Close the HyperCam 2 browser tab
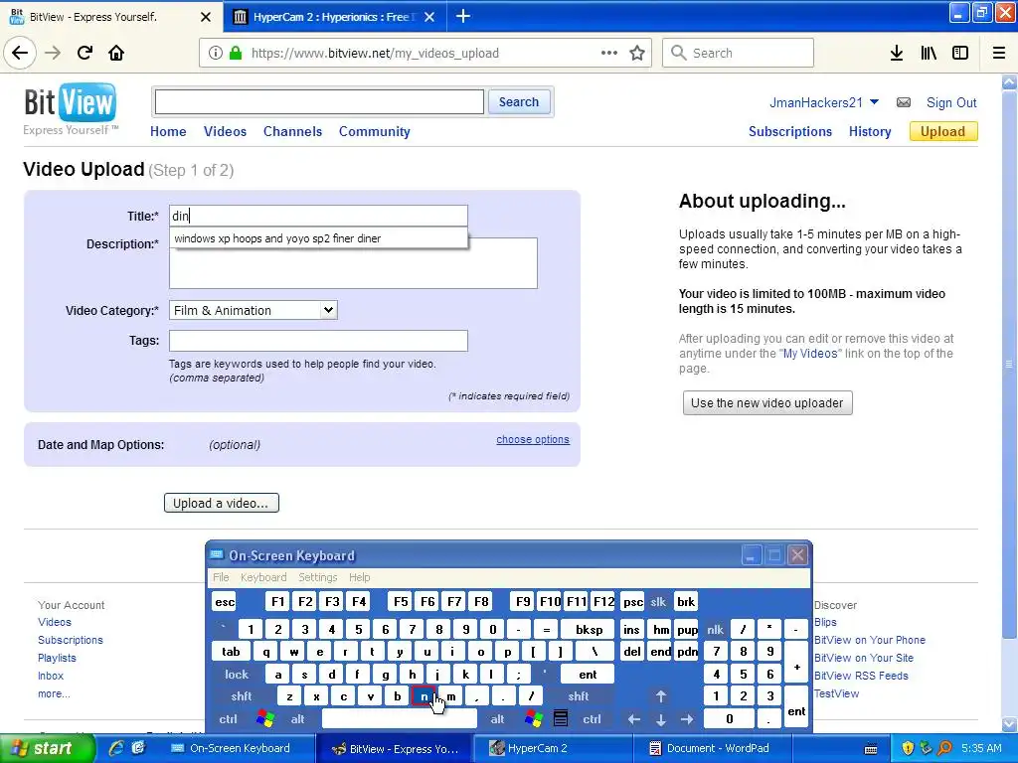 pyautogui.click(x=429, y=17)
